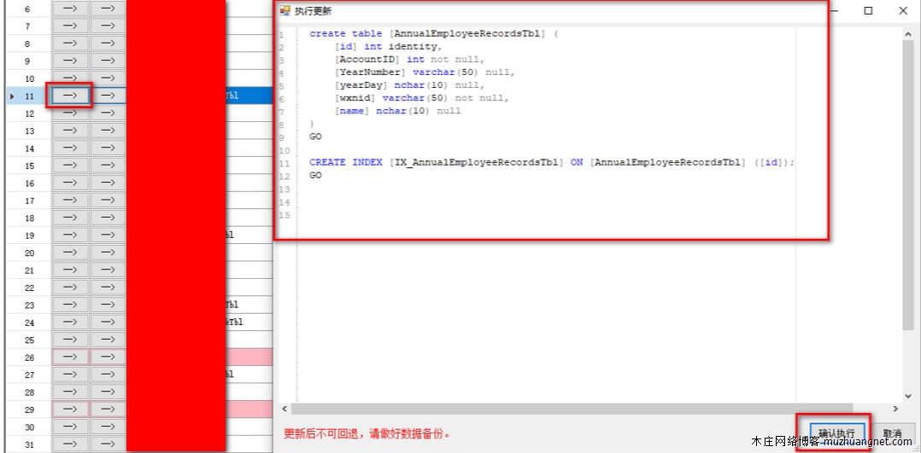Click first arrow button in row 20
The width and height of the screenshot is (921, 453).
click(x=70, y=253)
